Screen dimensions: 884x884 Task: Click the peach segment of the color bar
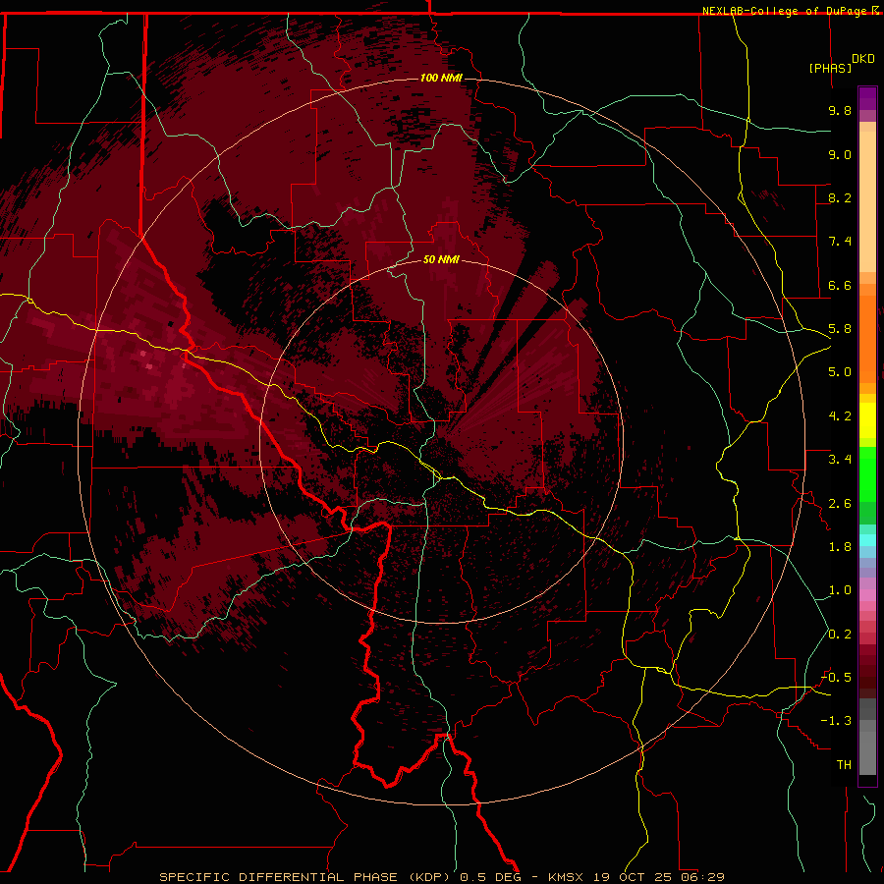(x=867, y=201)
